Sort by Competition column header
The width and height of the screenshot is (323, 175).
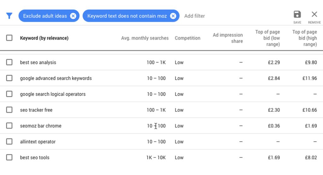click(187, 38)
